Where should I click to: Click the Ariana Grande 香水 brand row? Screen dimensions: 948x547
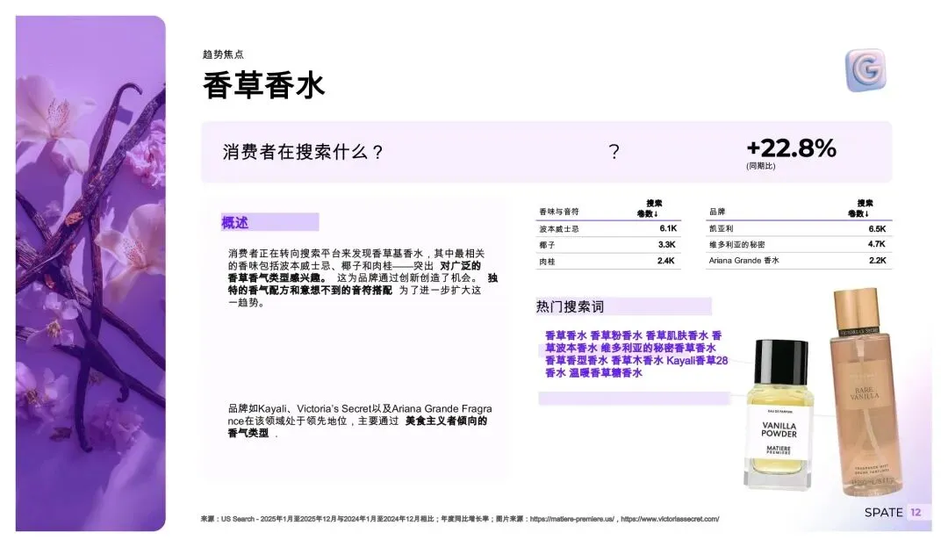coord(799,261)
